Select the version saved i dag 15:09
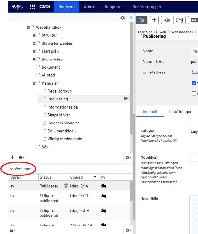Image resolution: width=198 pixels, height=234 pixels. click(69, 213)
